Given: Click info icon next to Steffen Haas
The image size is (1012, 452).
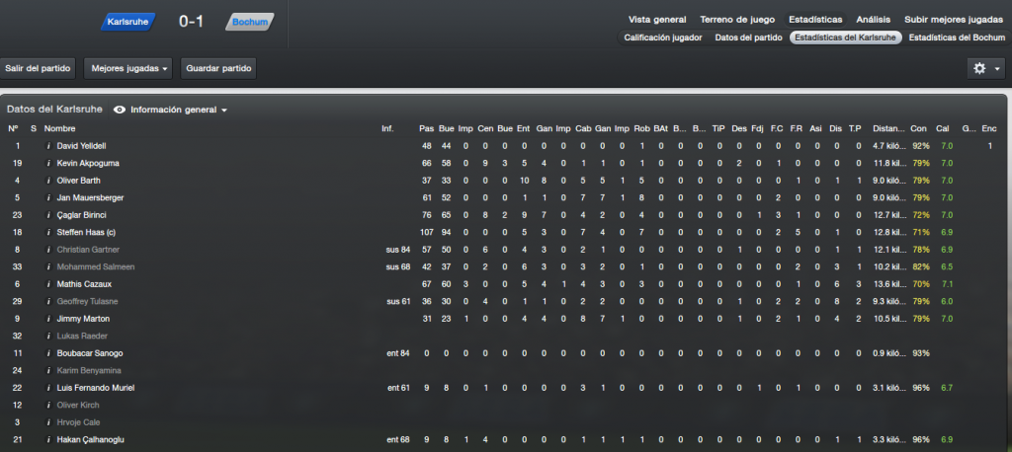Looking at the screenshot, I should coord(48,232).
